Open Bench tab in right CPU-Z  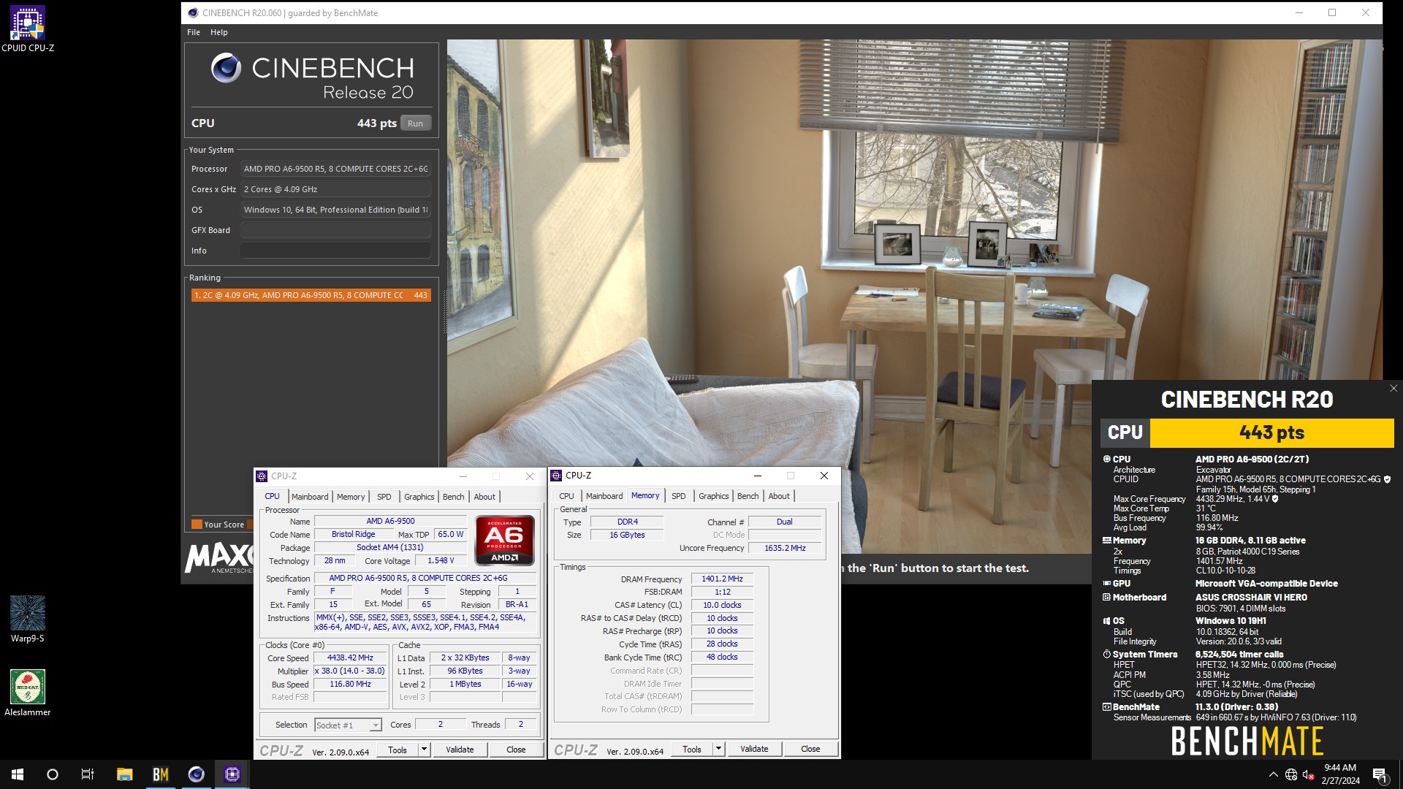[748, 496]
